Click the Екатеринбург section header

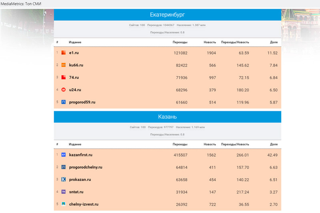point(167,15)
